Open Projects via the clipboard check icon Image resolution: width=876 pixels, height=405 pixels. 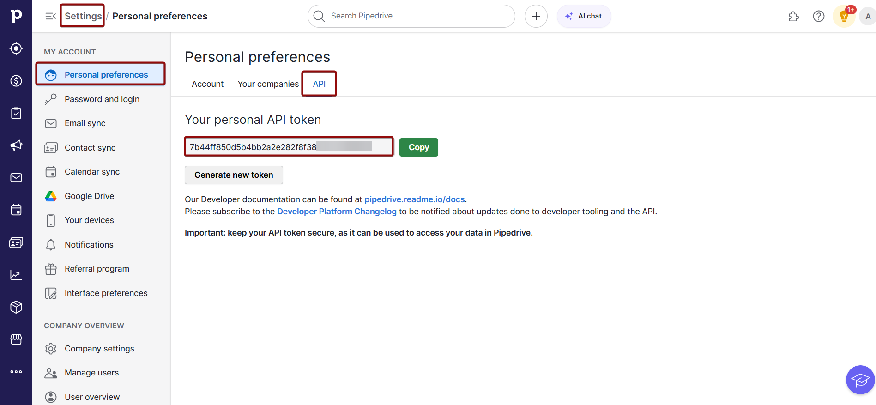pyautogui.click(x=16, y=113)
